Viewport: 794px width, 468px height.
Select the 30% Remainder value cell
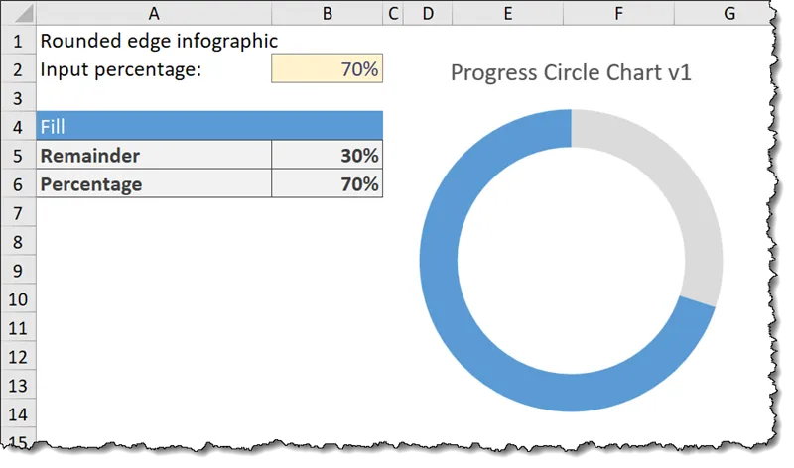[327, 156]
